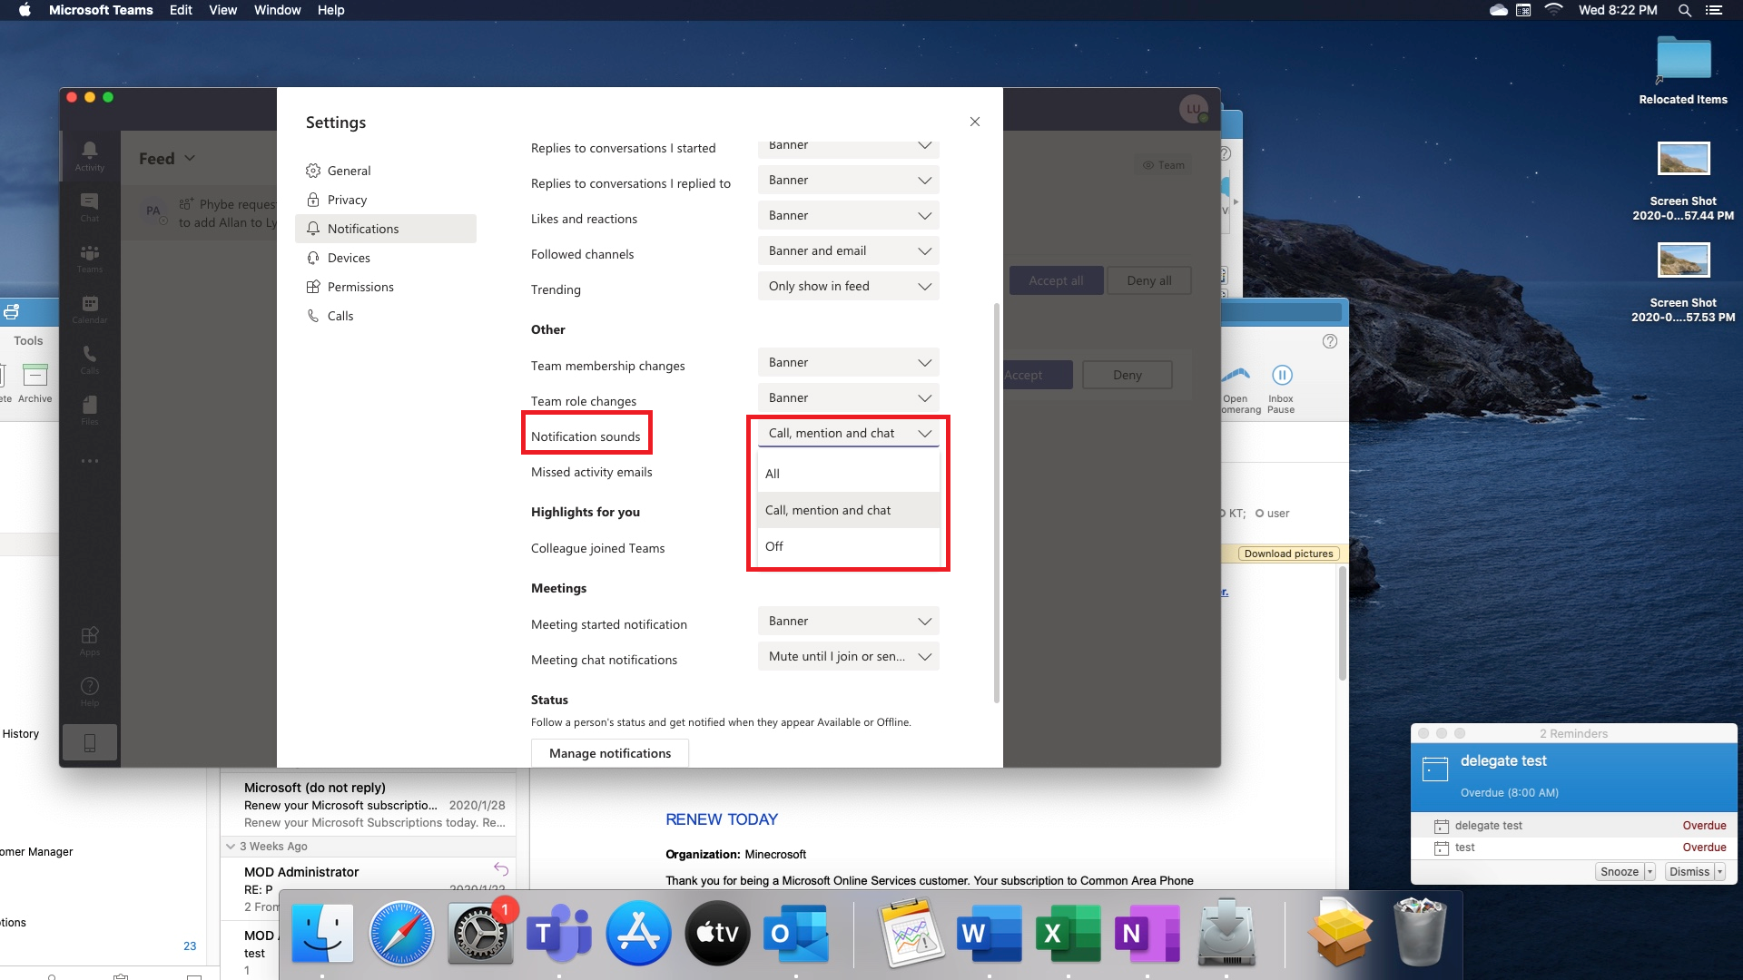This screenshot has height=980, width=1743.
Task: Open Likes and reactions dropdown
Action: (848, 215)
